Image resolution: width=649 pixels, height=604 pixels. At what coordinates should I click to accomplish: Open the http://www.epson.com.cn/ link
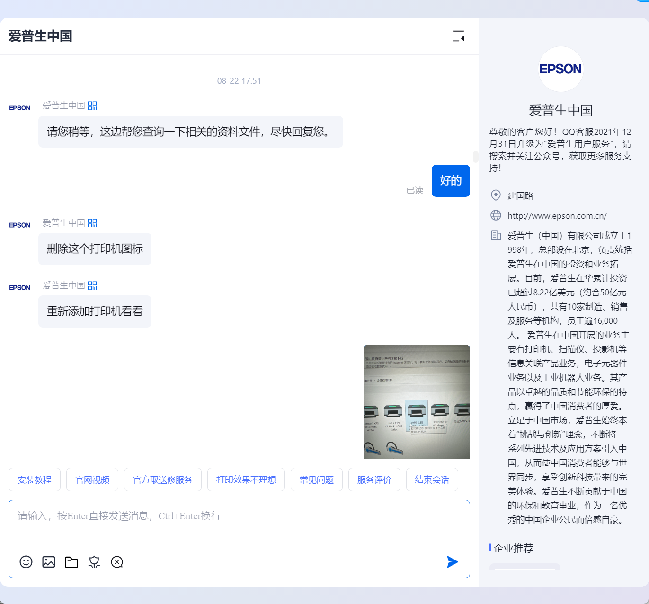pos(557,216)
